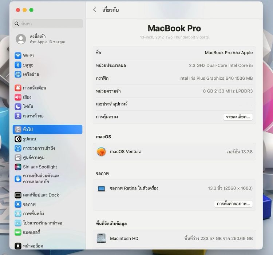This screenshot has width=273, height=255.
Task: Open display settings (การตั้งค่าจอภาพ...) button
Action: pyautogui.click(x=233, y=204)
